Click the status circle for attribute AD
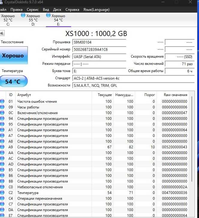This screenshot has width=199, height=218. (2, 164)
